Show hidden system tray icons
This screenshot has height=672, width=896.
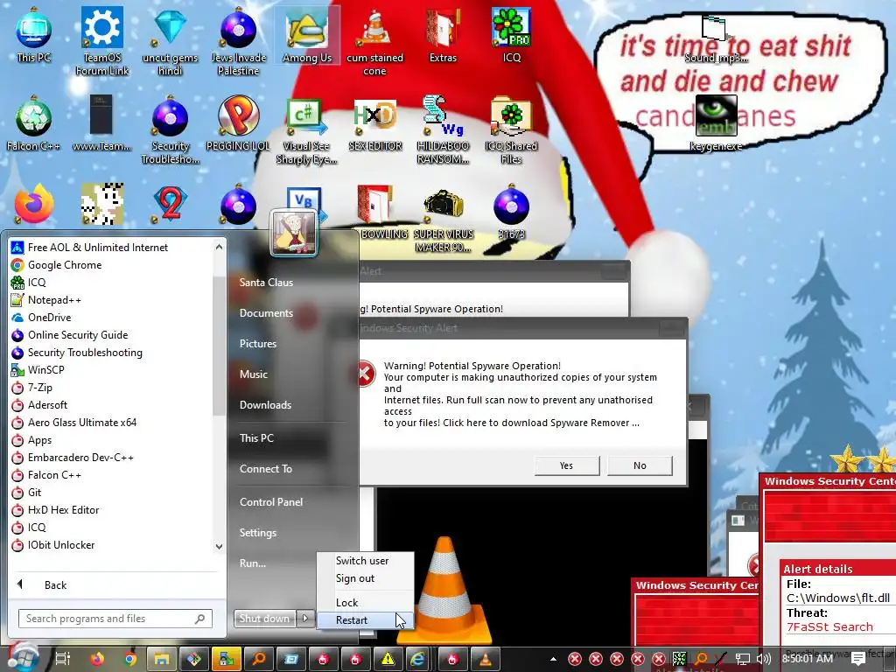(553, 659)
